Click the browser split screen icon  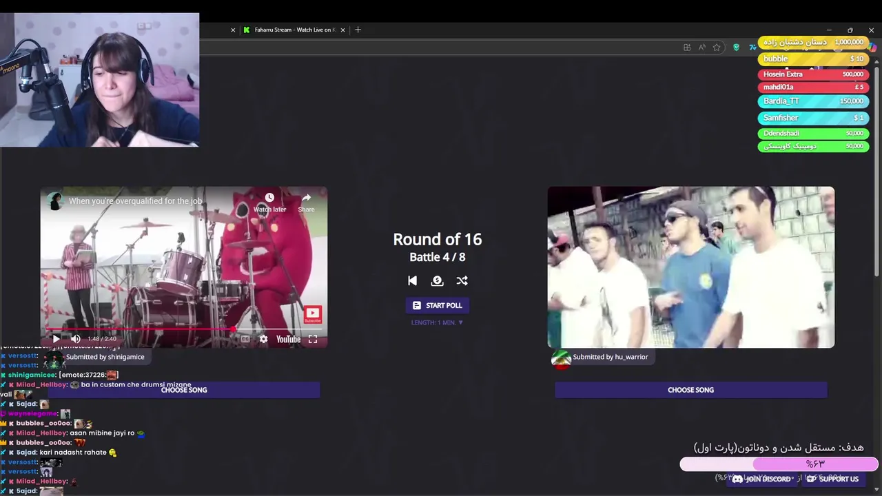pos(687,48)
